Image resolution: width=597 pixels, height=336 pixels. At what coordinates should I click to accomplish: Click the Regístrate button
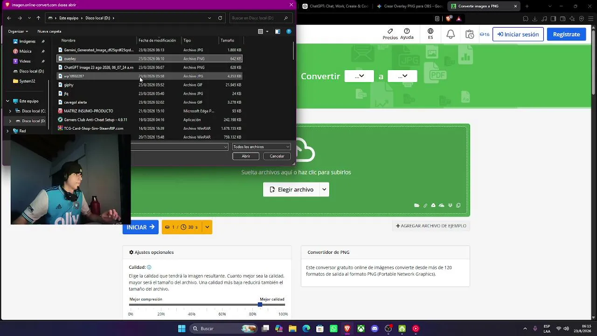point(567,34)
